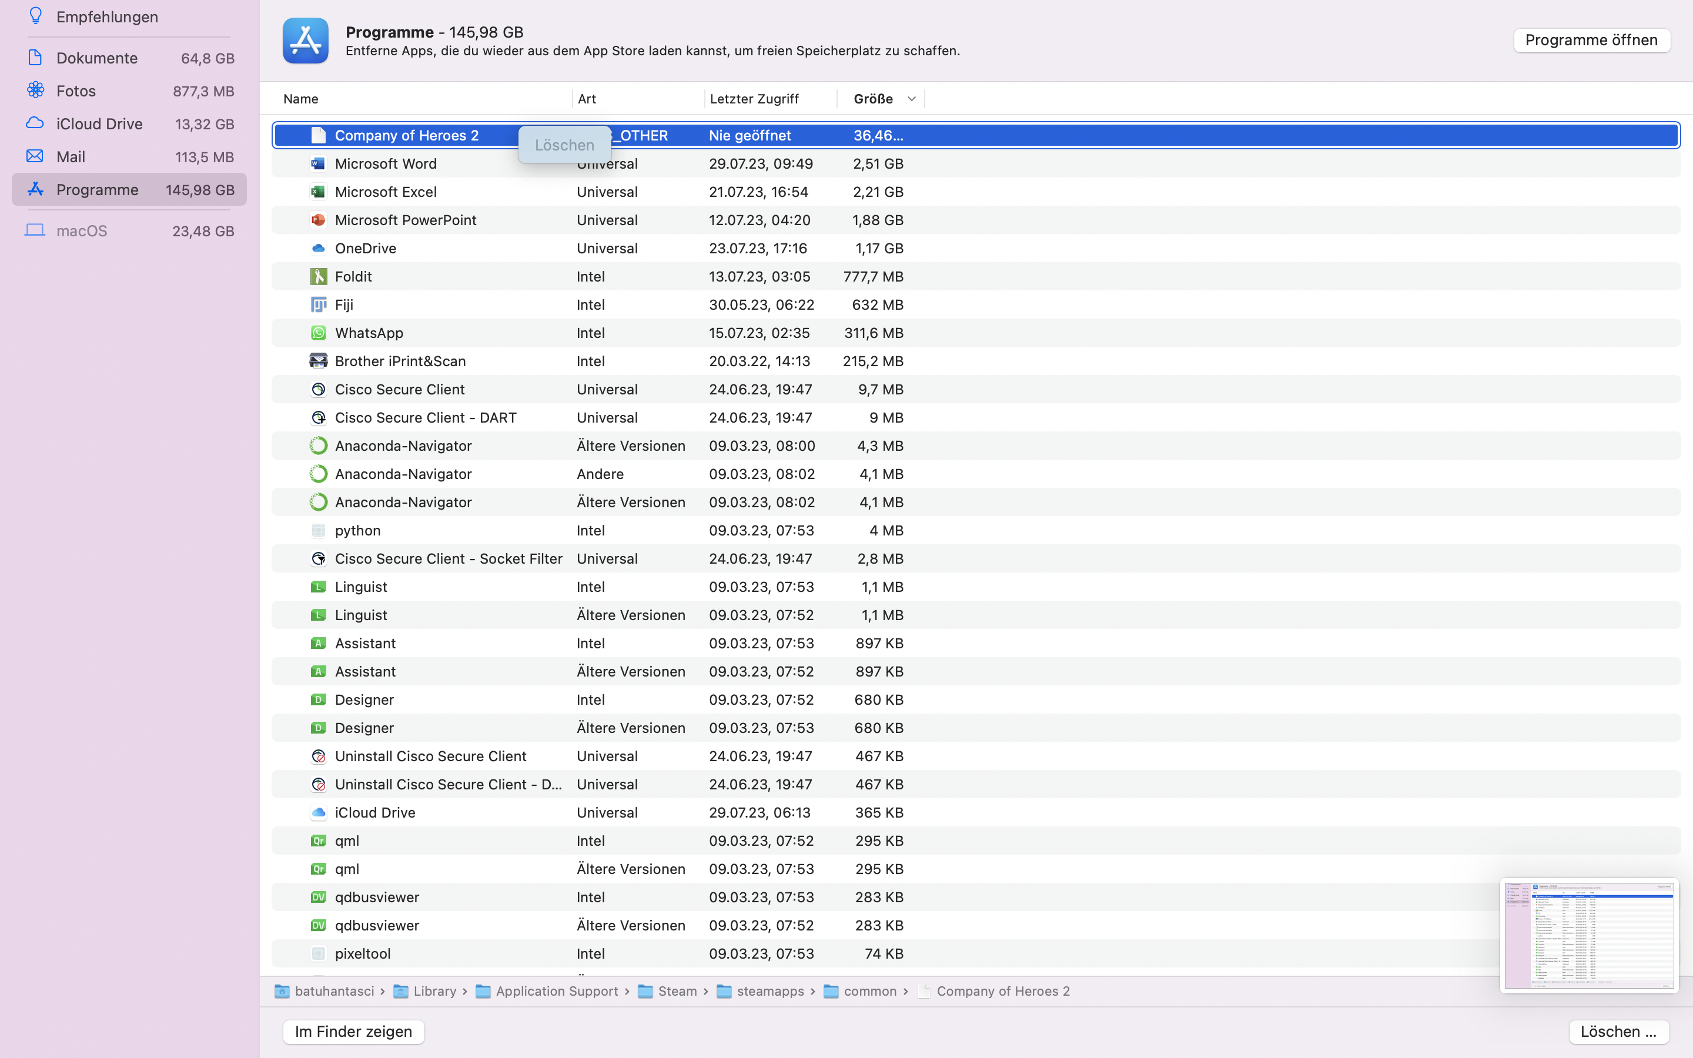Sort list by Name column header
This screenshot has height=1058, width=1693.
[x=301, y=99]
